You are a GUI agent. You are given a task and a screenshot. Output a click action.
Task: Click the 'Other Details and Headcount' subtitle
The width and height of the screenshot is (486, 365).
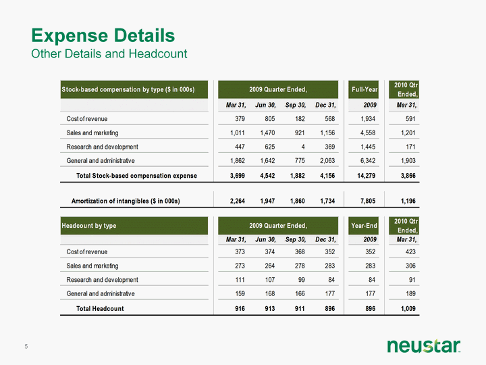[x=109, y=53]
